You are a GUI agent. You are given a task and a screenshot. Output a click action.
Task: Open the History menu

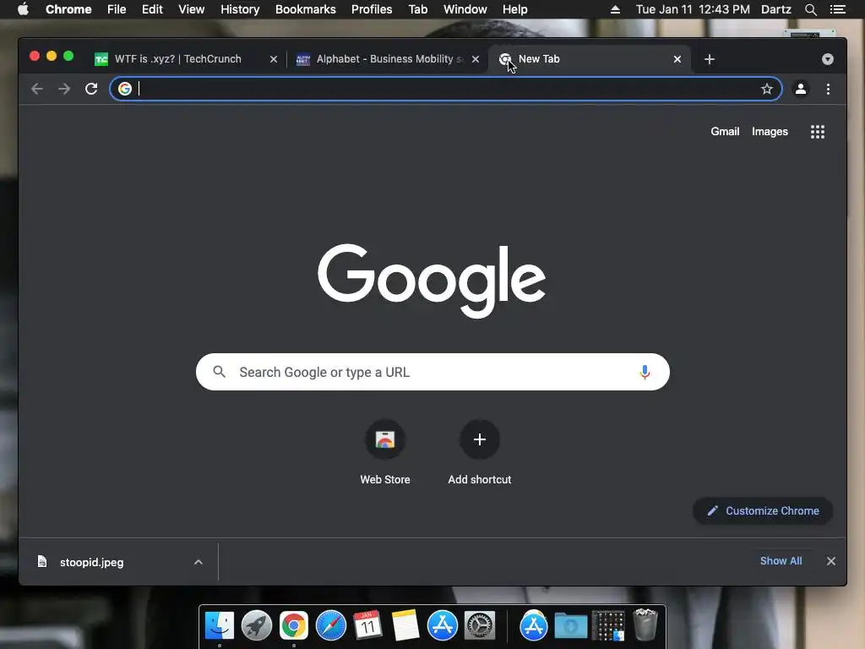[240, 9]
